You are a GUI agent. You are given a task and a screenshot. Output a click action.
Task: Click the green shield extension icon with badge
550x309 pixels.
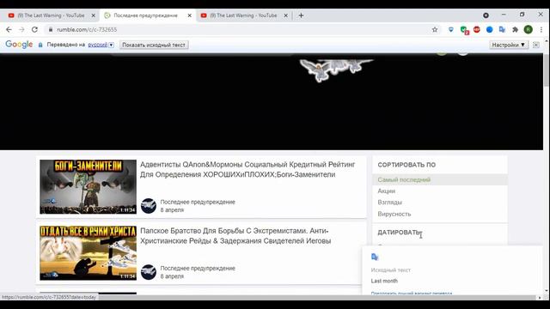464,30
